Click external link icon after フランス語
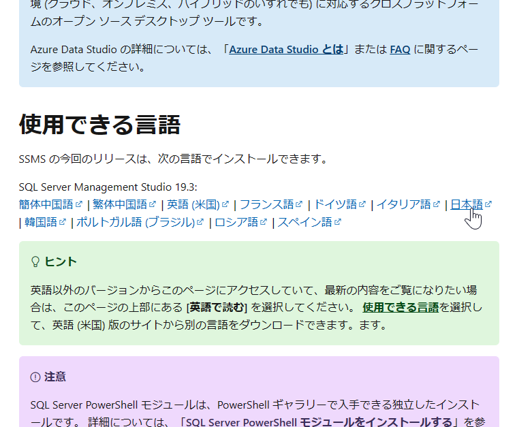This screenshot has height=427, width=517. pos(299,204)
